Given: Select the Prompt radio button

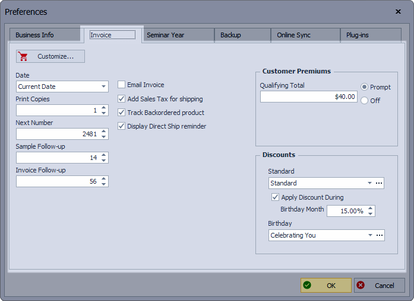Looking at the screenshot, I should [x=364, y=87].
